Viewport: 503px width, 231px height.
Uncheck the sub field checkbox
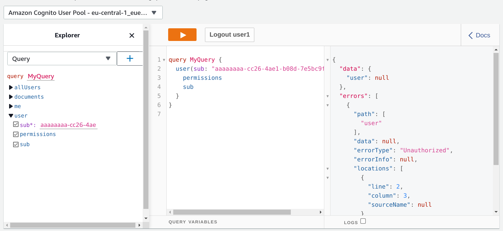[16, 144]
